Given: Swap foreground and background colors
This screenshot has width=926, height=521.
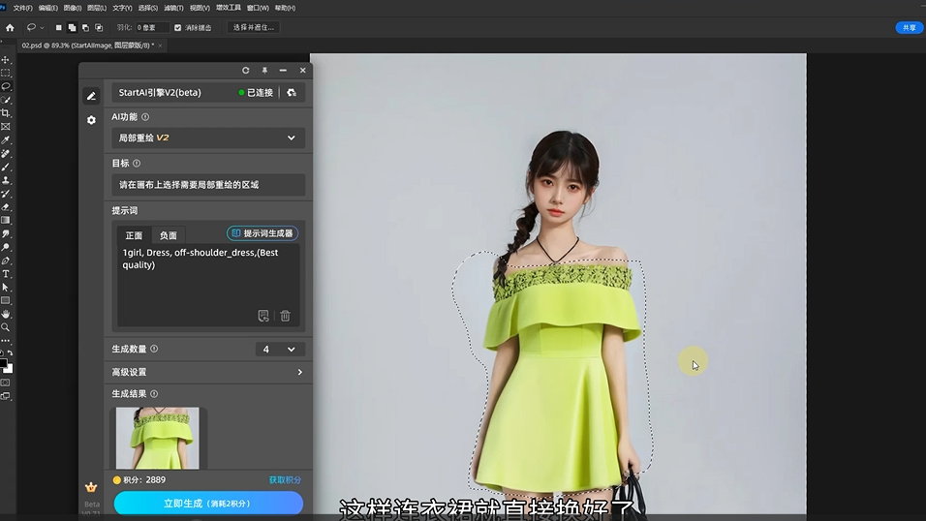Looking at the screenshot, I should coord(10,352).
